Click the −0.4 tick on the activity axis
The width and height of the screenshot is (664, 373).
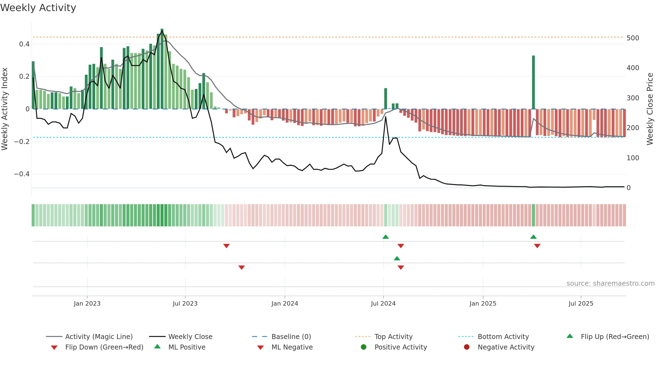pyautogui.click(x=22, y=174)
